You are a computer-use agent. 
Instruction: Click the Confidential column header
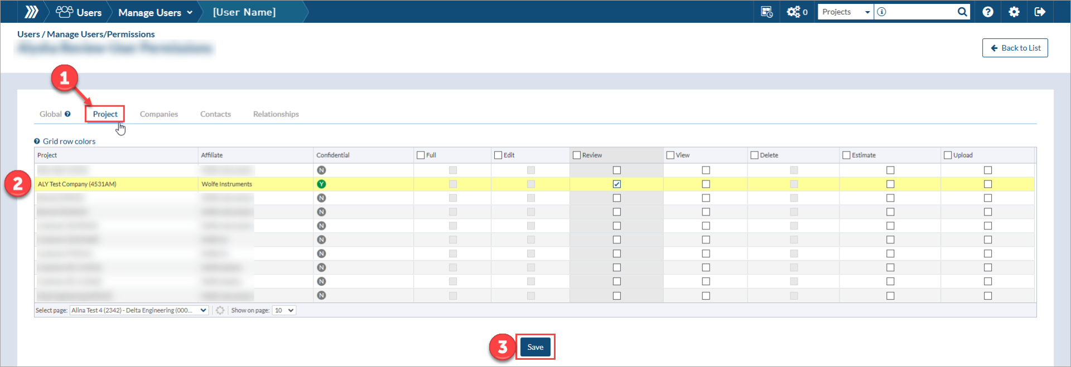(363, 155)
